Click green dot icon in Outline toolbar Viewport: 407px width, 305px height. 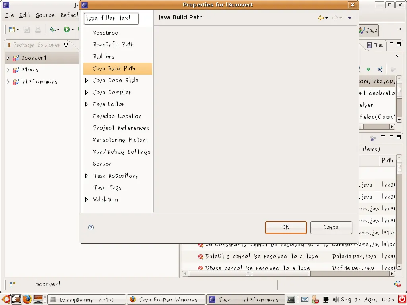click(368, 69)
